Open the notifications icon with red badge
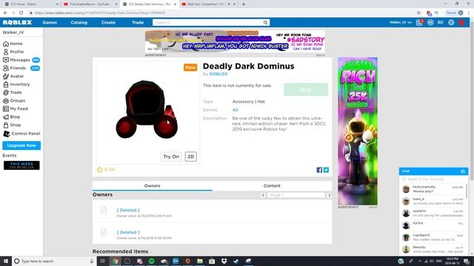Screen dimensions: 474x266 coord(420,22)
